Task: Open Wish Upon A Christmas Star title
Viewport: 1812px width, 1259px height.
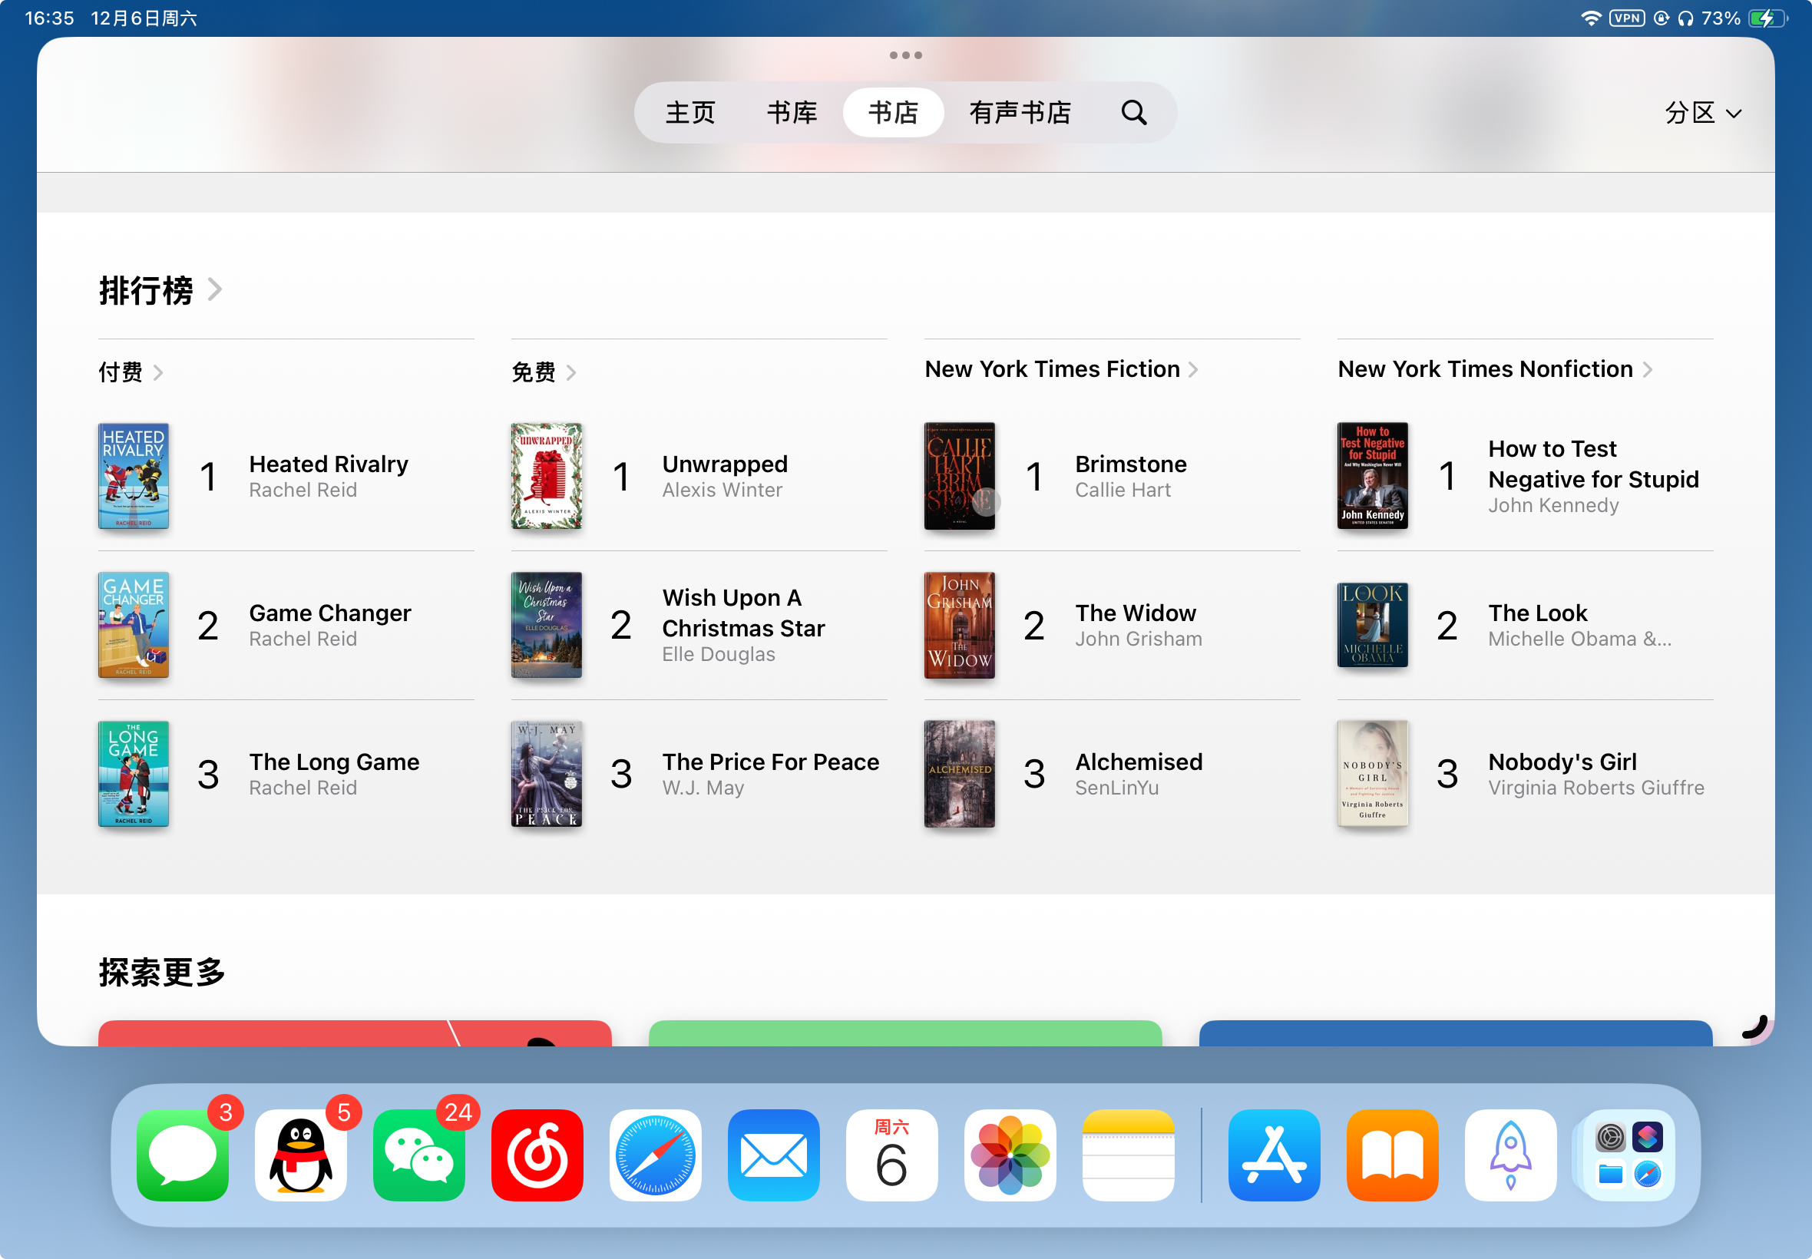Action: coord(744,613)
